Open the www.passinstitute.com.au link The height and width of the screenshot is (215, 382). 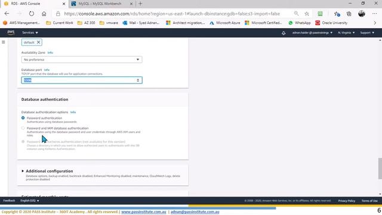144,212
